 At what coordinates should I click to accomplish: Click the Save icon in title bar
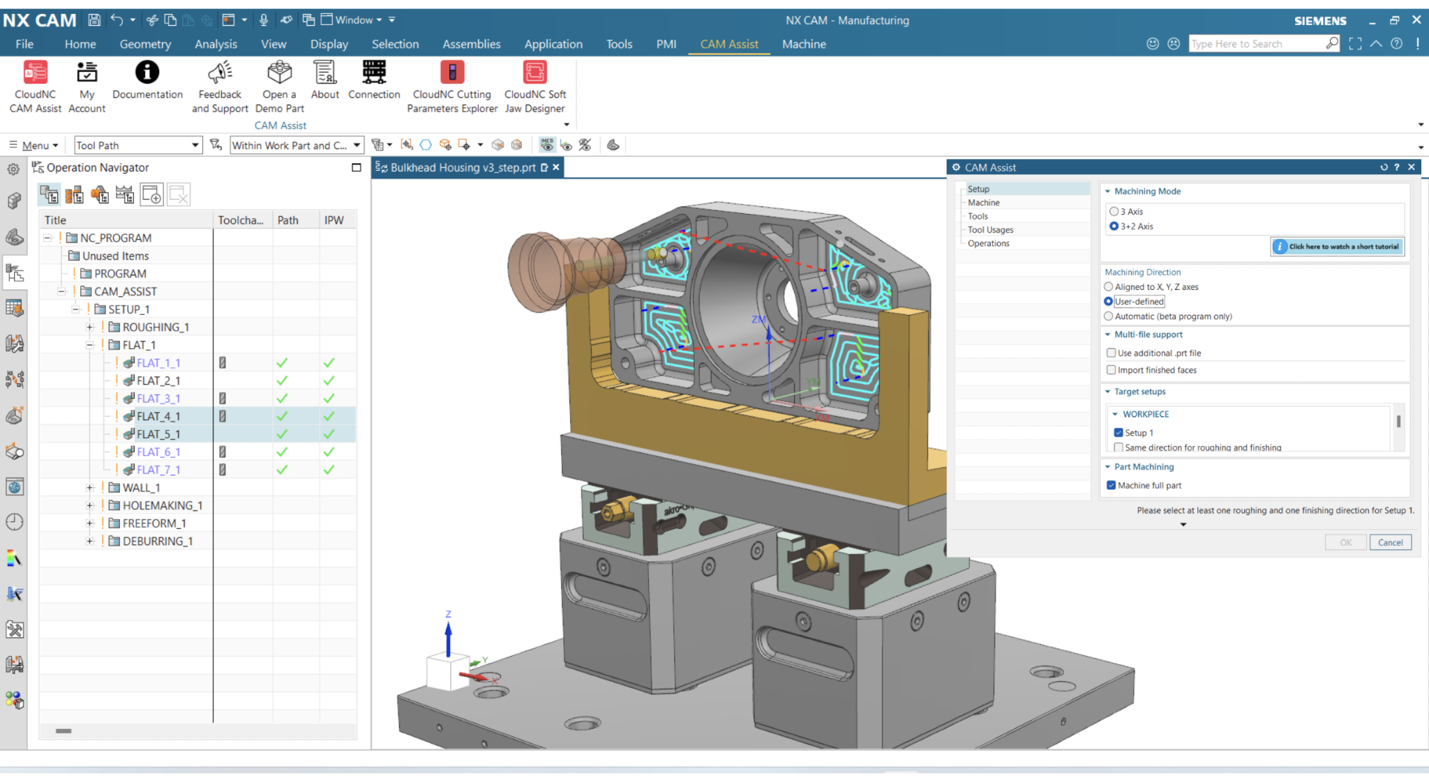[x=94, y=20]
